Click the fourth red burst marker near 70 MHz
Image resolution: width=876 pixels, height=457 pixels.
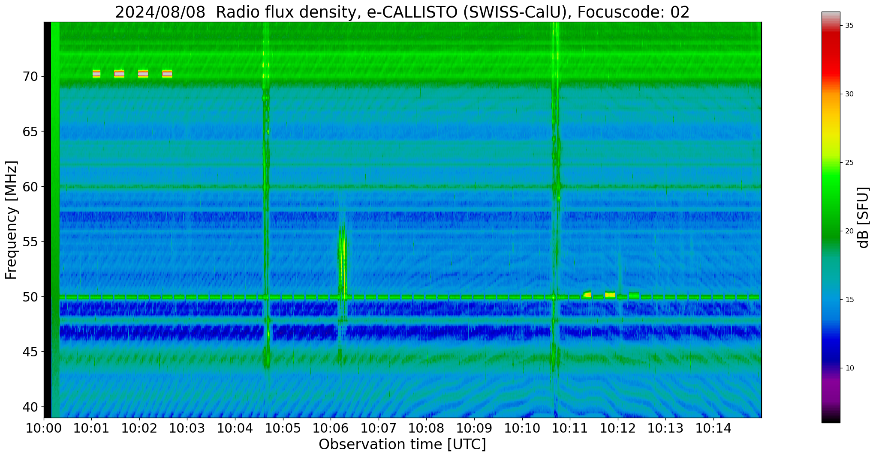[167, 74]
